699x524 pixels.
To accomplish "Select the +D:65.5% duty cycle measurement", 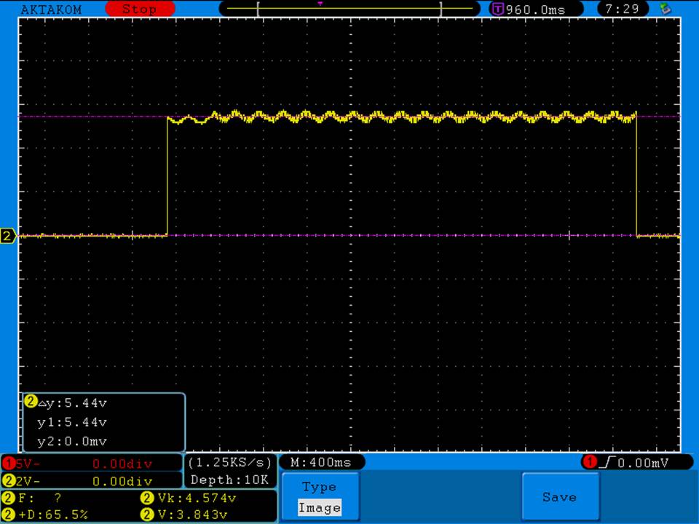I will (55, 515).
